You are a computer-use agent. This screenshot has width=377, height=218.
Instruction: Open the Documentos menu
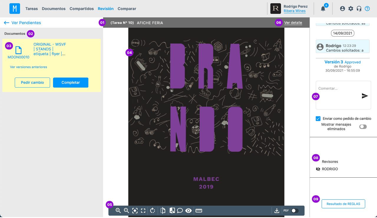click(x=54, y=9)
